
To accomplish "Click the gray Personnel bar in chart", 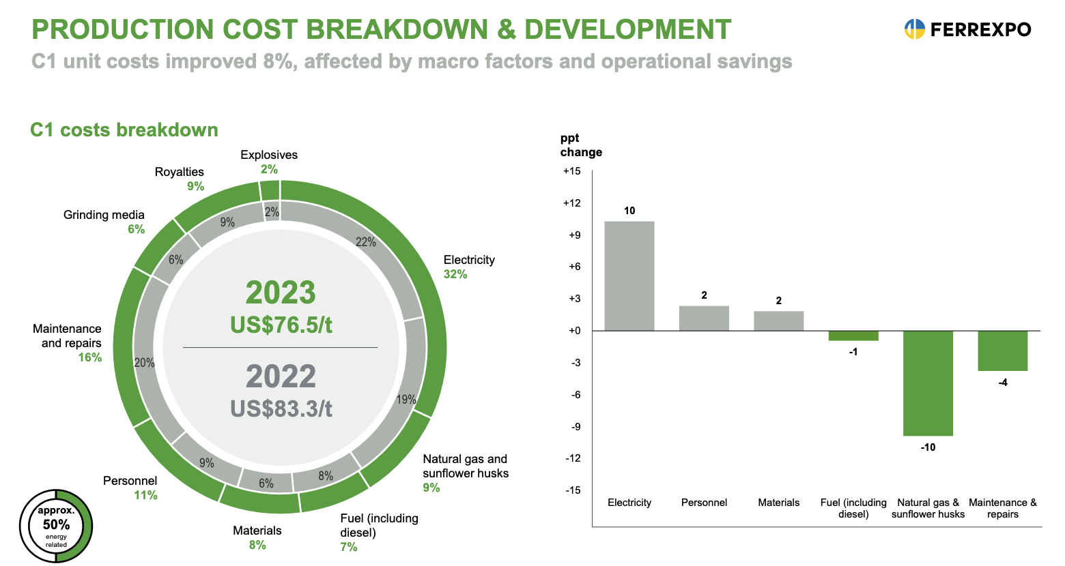I will coord(704,318).
